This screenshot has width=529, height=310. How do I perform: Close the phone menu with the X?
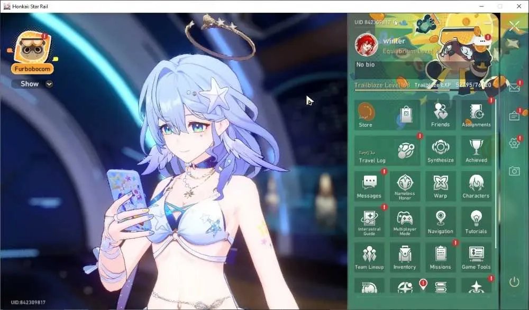point(515,26)
